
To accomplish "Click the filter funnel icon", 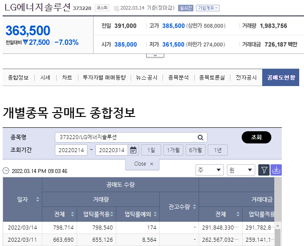I will (264, 170).
